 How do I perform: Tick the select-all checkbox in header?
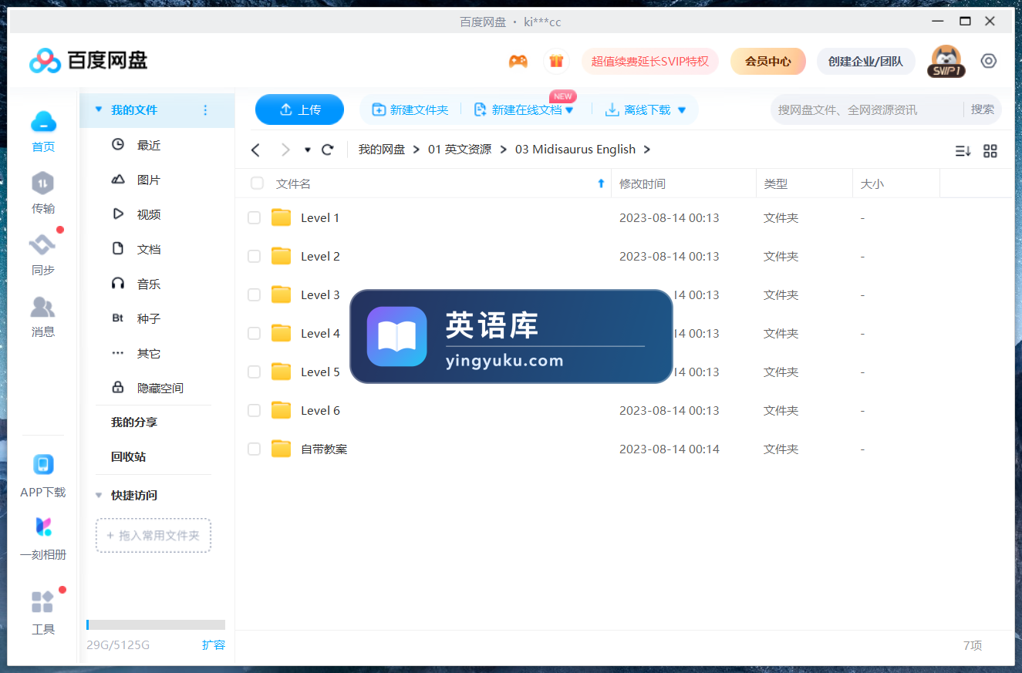[x=257, y=183]
